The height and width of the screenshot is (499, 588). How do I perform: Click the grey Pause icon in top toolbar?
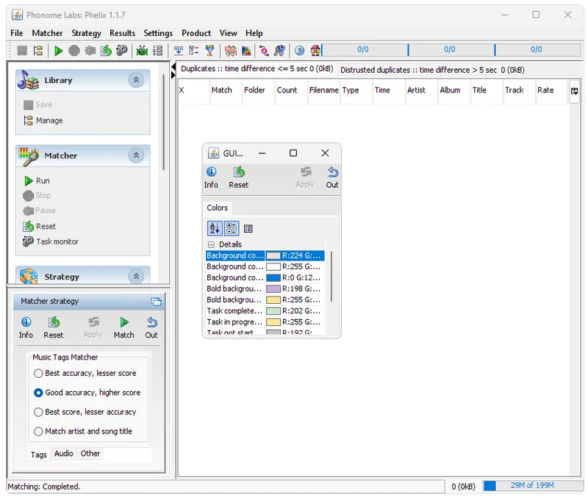90,51
